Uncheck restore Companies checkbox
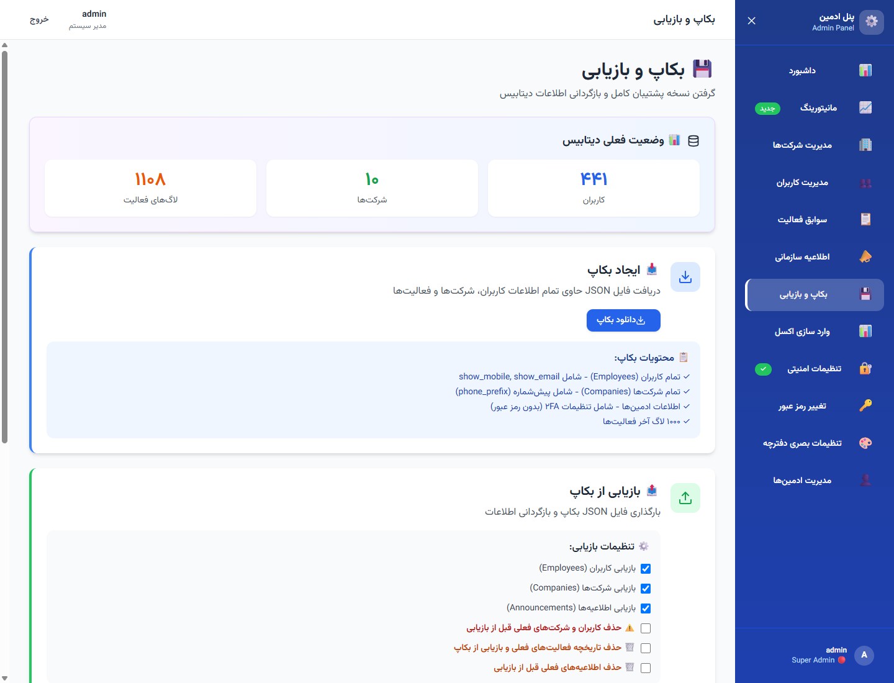 coord(646,589)
